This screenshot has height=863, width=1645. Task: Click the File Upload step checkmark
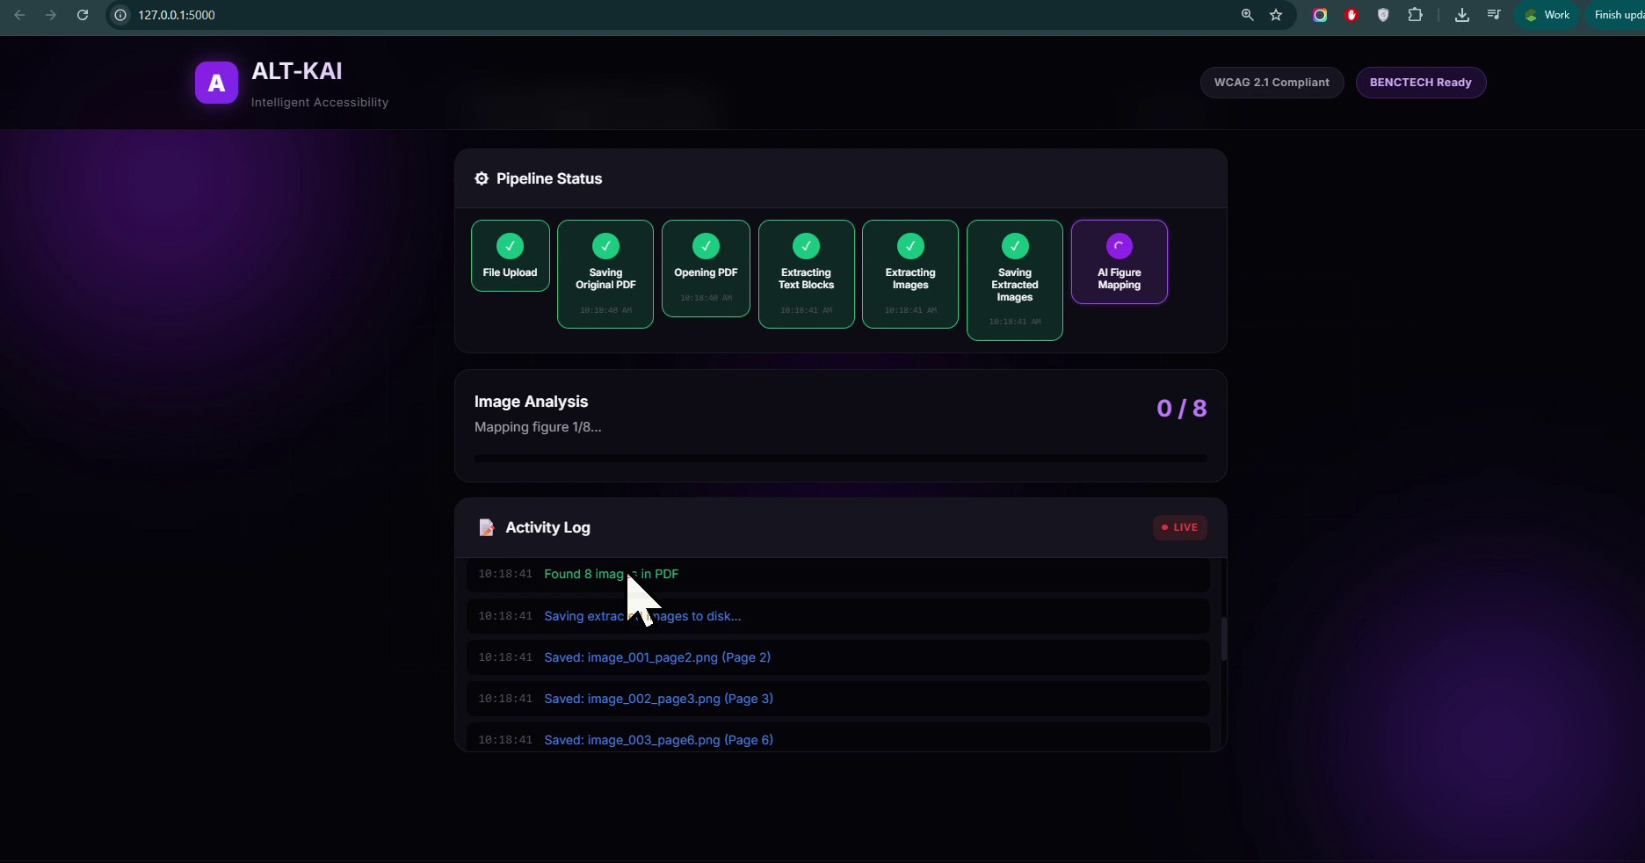510,246
